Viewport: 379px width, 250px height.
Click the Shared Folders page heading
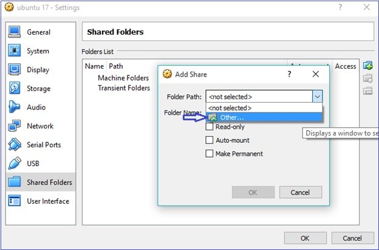[115, 32]
